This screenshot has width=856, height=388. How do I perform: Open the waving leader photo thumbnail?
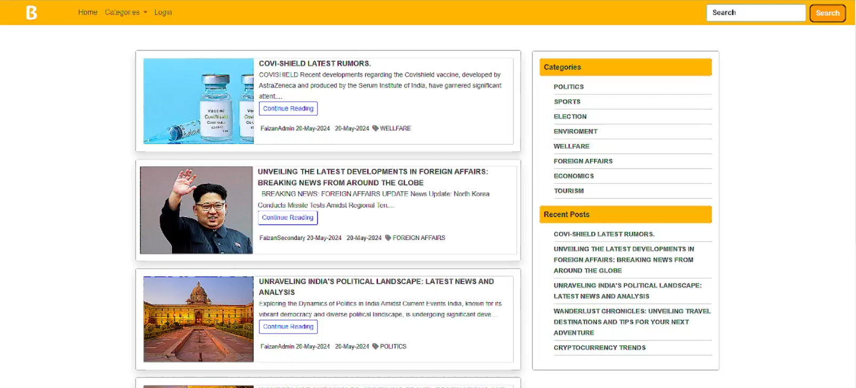click(196, 210)
